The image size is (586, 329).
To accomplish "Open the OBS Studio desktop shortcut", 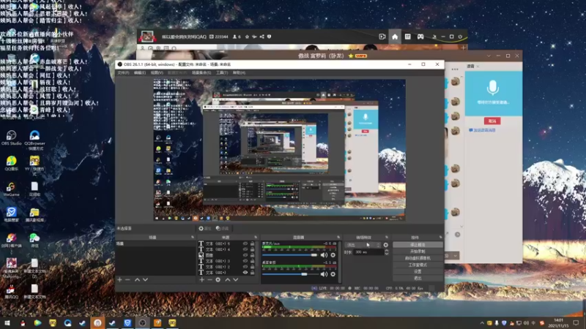I will (11, 137).
